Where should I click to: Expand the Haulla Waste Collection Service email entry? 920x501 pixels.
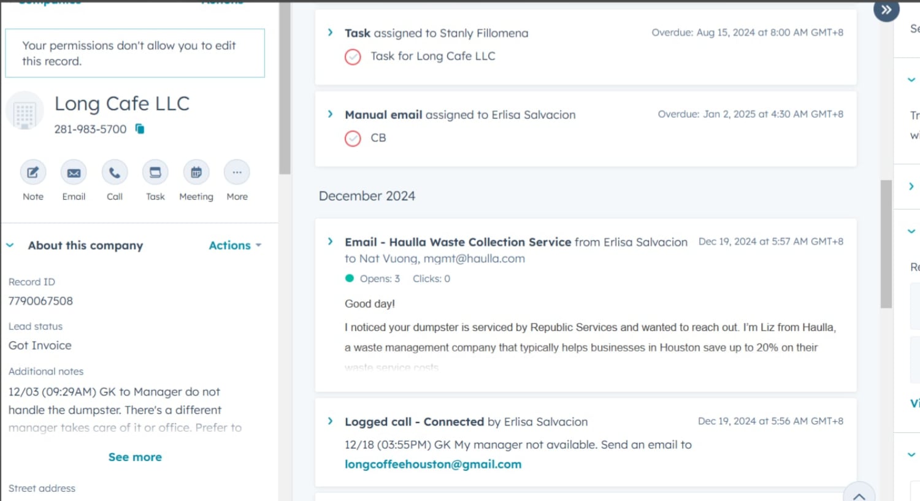[330, 242]
